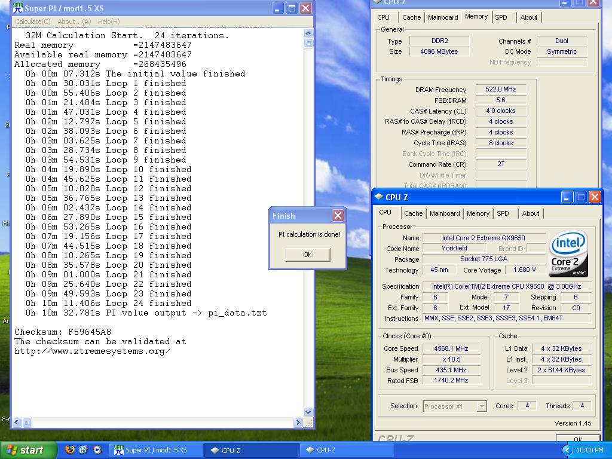Click the Technology 45 nm value

439,270
